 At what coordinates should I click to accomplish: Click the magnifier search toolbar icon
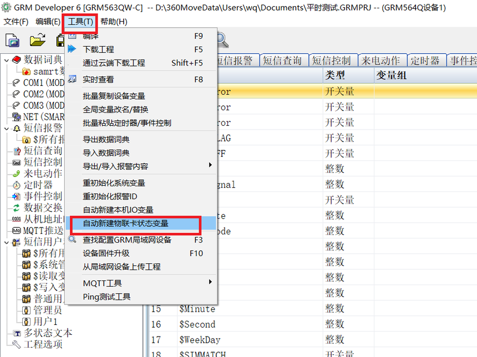point(222,40)
